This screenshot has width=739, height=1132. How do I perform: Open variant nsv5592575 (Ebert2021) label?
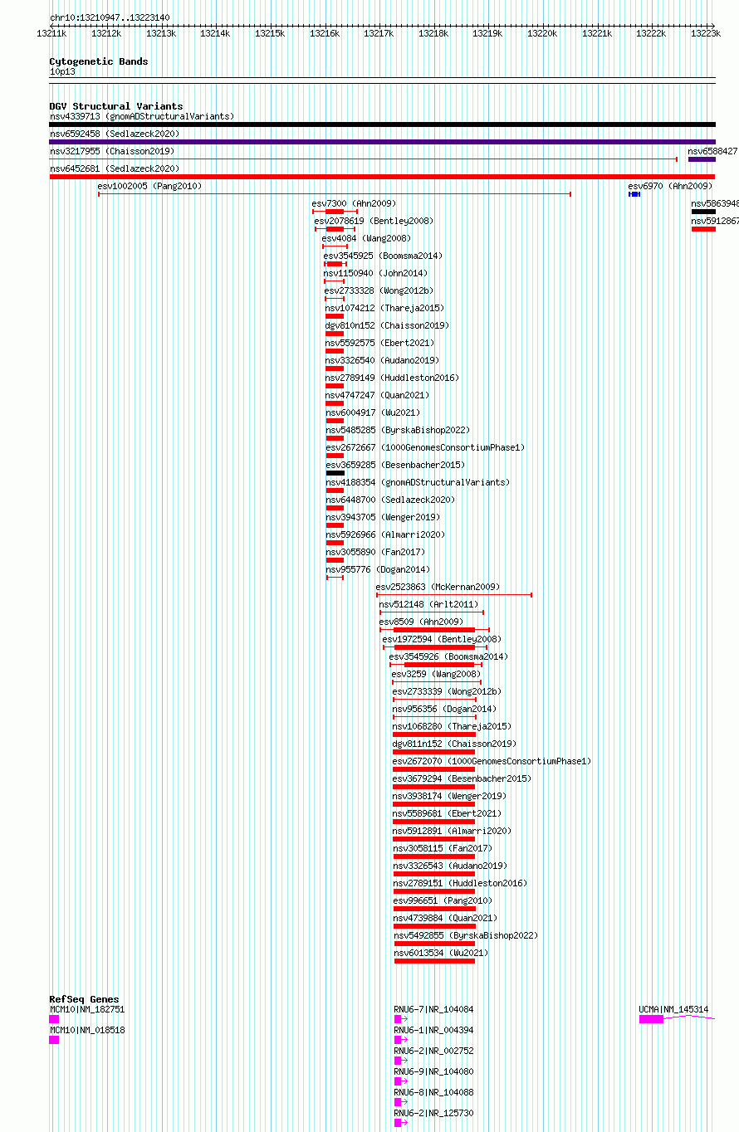click(379, 343)
